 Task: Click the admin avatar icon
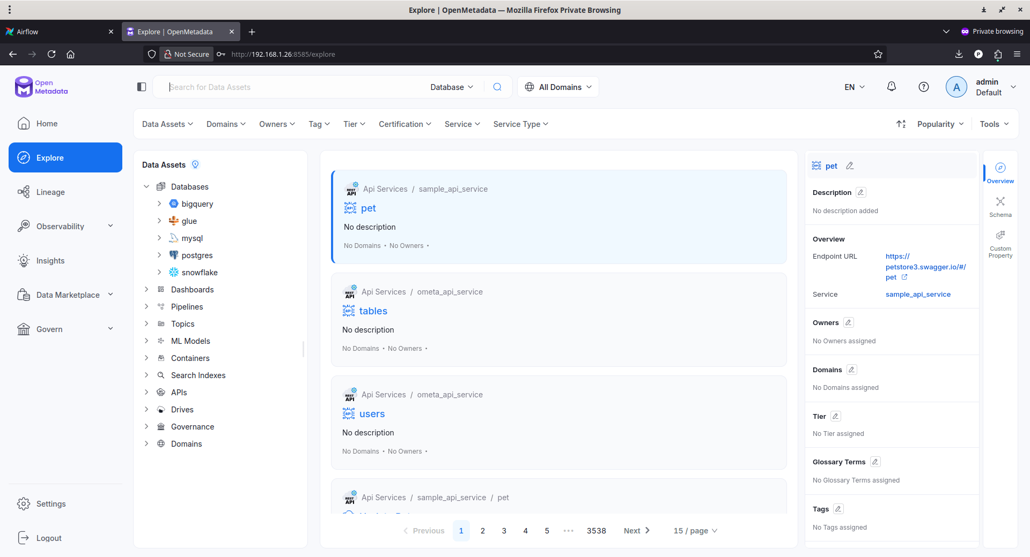click(x=957, y=87)
